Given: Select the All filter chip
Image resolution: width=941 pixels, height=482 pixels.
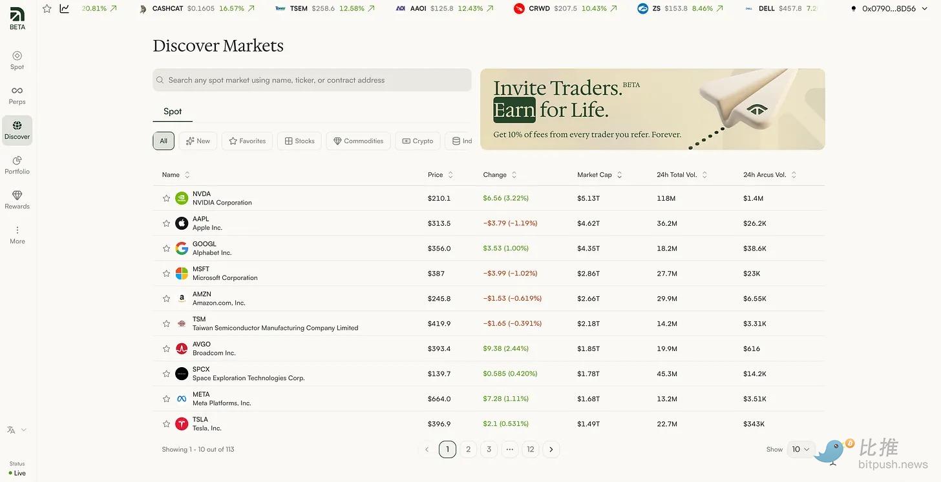Looking at the screenshot, I should 164,141.
